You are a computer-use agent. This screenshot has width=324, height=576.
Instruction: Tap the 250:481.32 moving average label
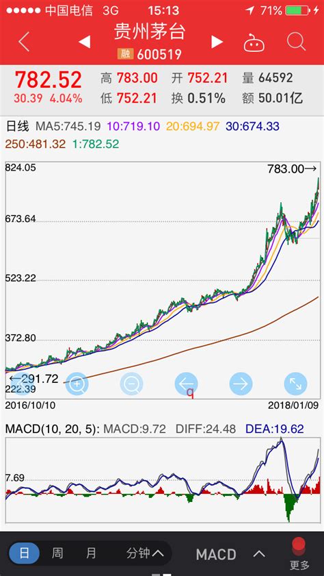pyautogui.click(x=36, y=144)
